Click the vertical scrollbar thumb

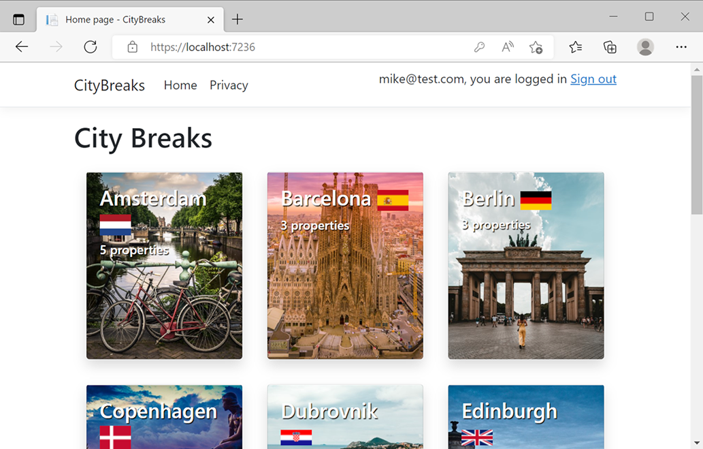(697, 144)
